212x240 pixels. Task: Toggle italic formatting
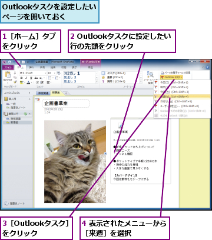(26, 78)
